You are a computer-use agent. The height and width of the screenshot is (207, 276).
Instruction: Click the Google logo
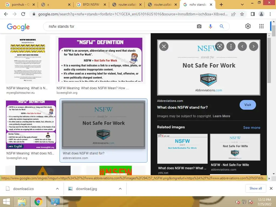coord(18,27)
